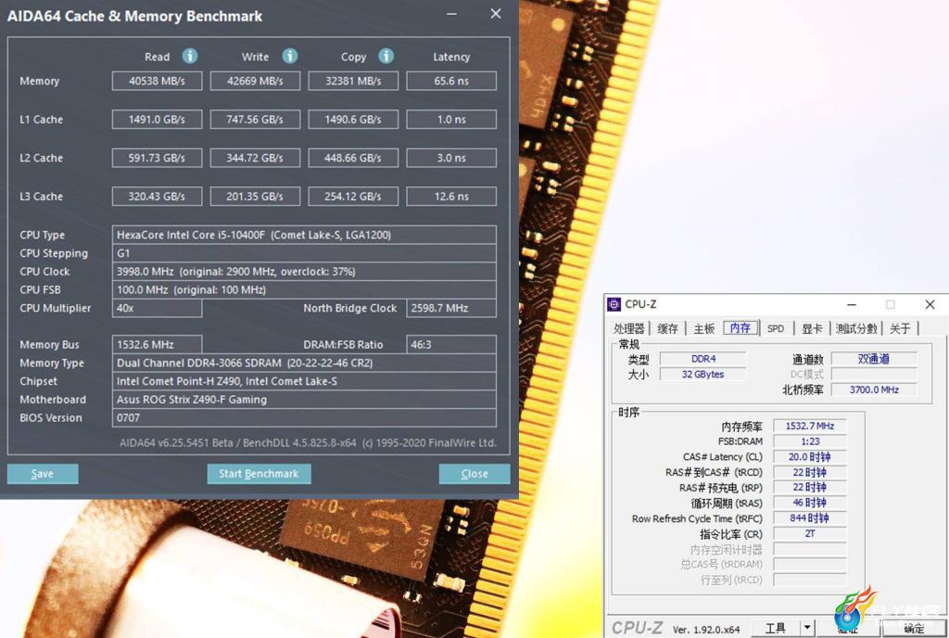Viewport: 949px width, 638px height.
Task: Click the Start Benchmark button
Action: point(259,473)
